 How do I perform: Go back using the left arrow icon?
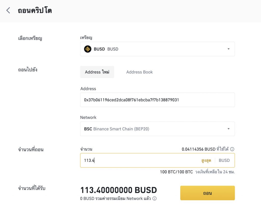[8, 10]
